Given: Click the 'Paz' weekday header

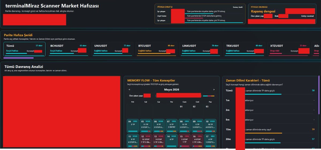Looking at the screenshot, I should coord(210,102).
